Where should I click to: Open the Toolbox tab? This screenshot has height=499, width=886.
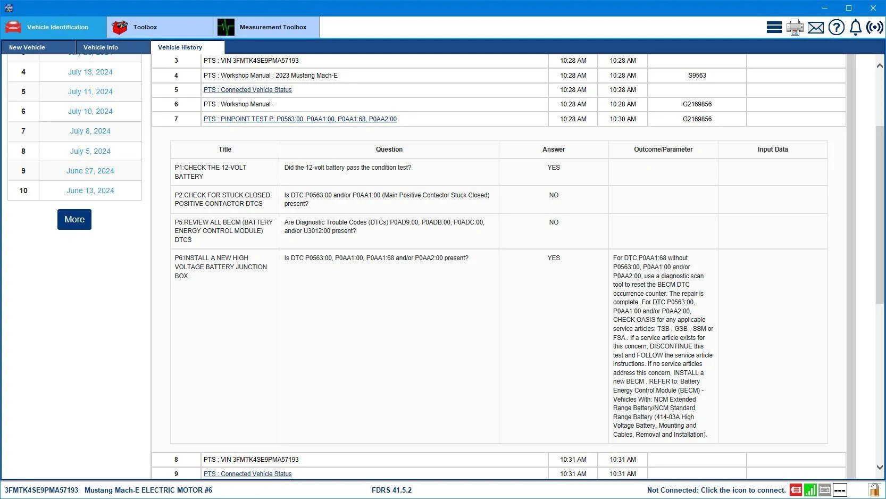tap(160, 27)
